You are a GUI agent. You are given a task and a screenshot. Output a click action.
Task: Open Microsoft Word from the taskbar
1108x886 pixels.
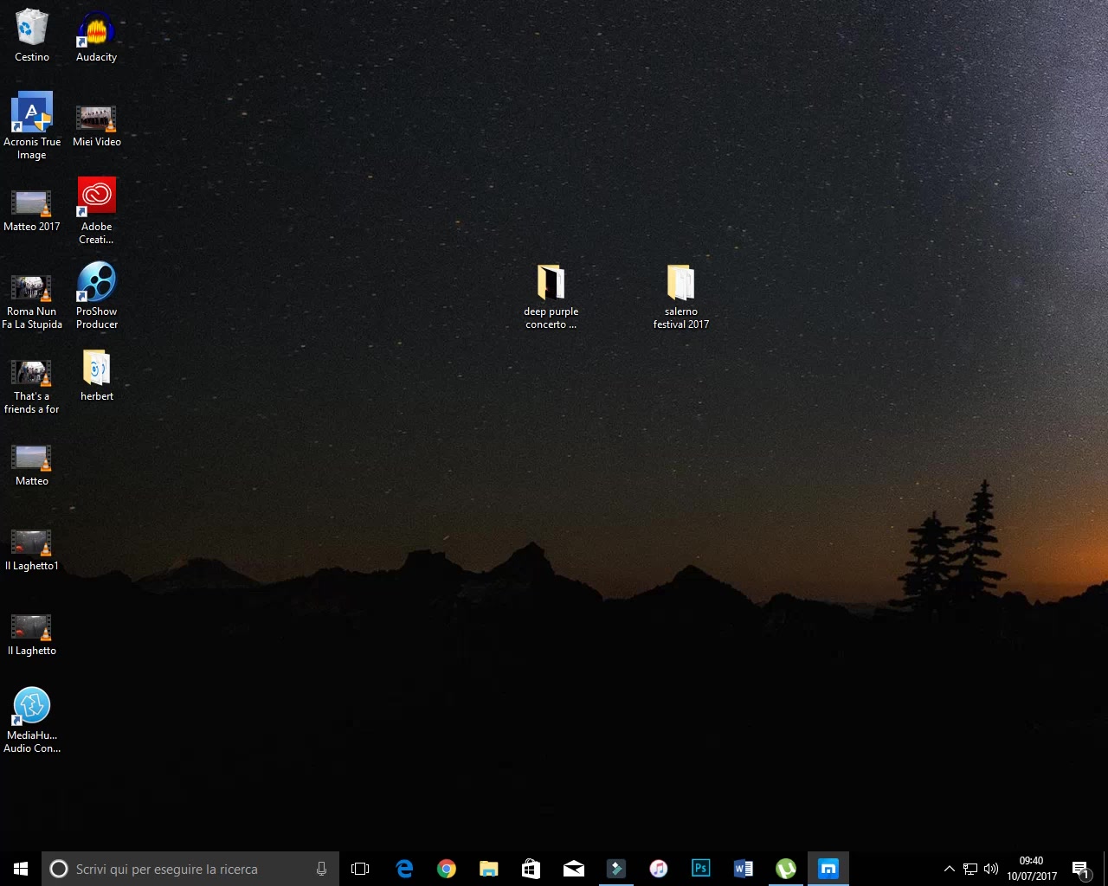pos(743,869)
